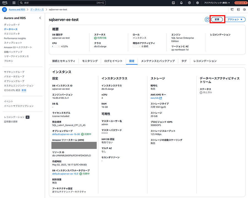Open クエリエディタ in sidebar
Viewport: 248px width, 198px height.
click(x=12, y=34)
